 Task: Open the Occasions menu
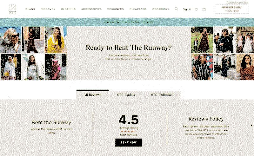coord(161,9)
